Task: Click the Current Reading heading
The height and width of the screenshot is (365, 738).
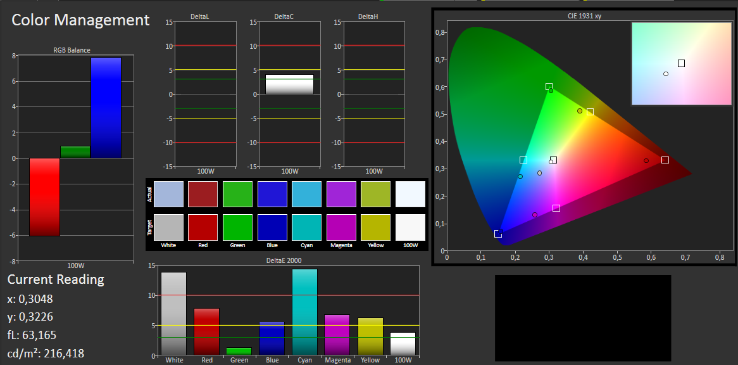Action: [56, 279]
